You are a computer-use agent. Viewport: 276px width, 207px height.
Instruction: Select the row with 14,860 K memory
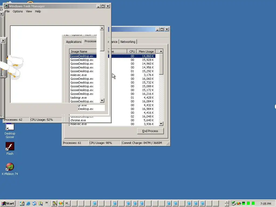(113, 56)
